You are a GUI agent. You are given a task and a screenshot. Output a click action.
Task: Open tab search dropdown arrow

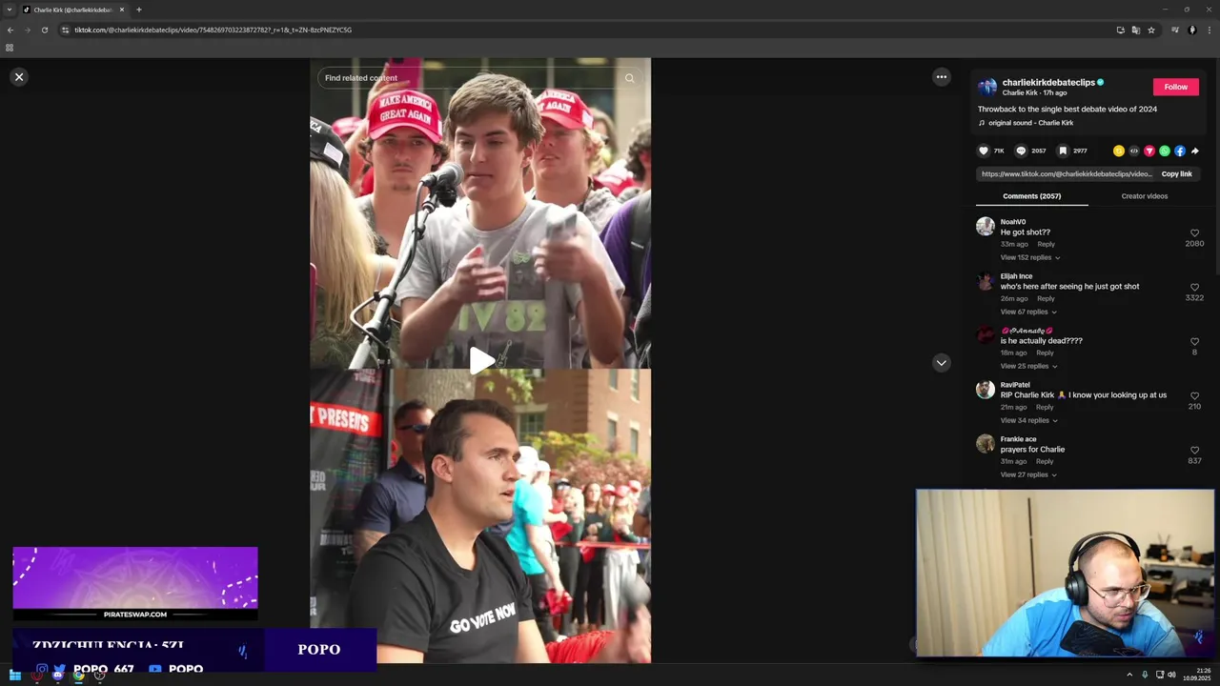point(9,10)
